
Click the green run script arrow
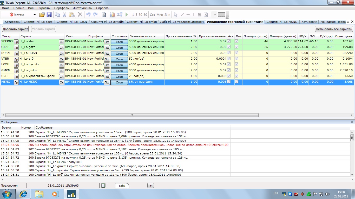pos(127,15)
